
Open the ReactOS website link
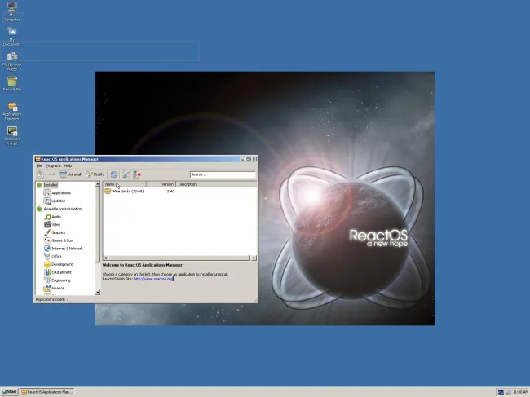point(152,280)
